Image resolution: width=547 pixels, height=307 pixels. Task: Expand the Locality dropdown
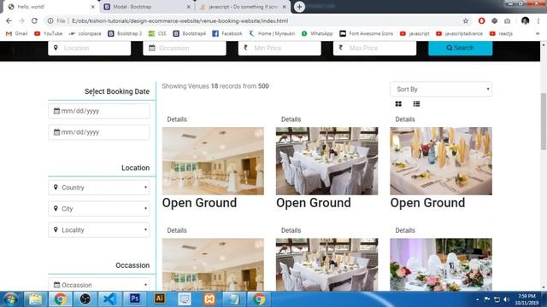[x=99, y=230]
